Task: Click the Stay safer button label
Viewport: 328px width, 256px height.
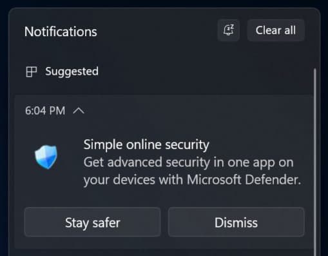Action: point(92,223)
